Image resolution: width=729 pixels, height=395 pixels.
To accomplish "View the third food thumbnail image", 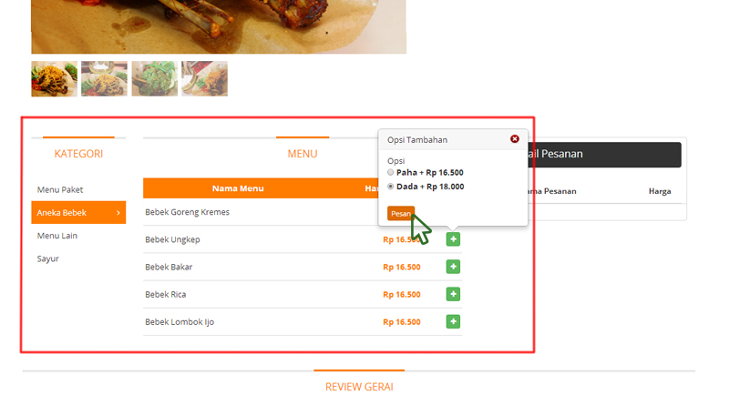I will tap(154, 78).
